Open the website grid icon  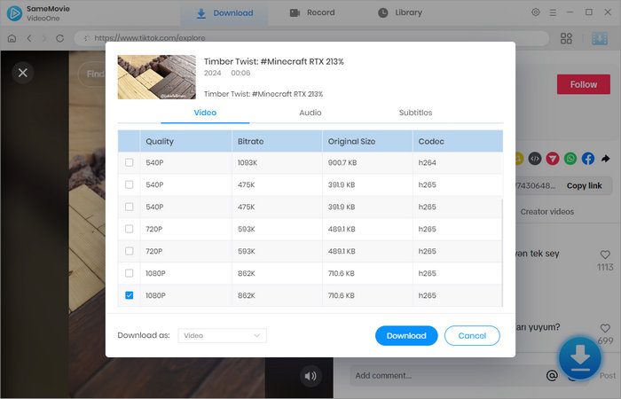(x=566, y=38)
